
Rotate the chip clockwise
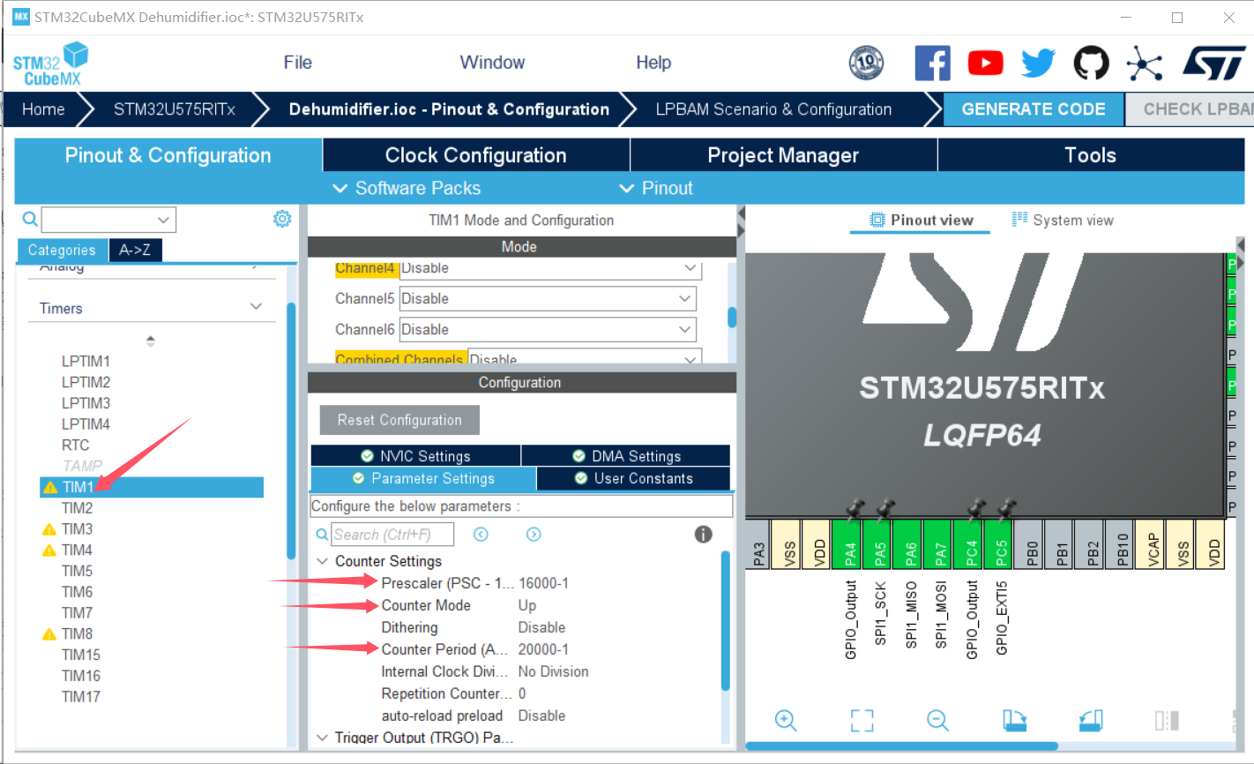(1014, 721)
